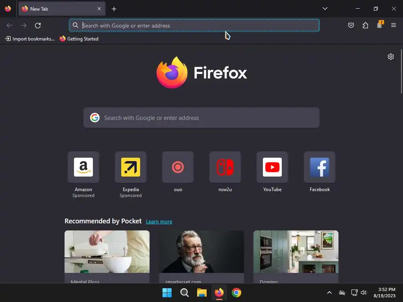The height and width of the screenshot is (302, 403).
Task: Open the Facebook shortcut tile
Action: click(x=320, y=167)
